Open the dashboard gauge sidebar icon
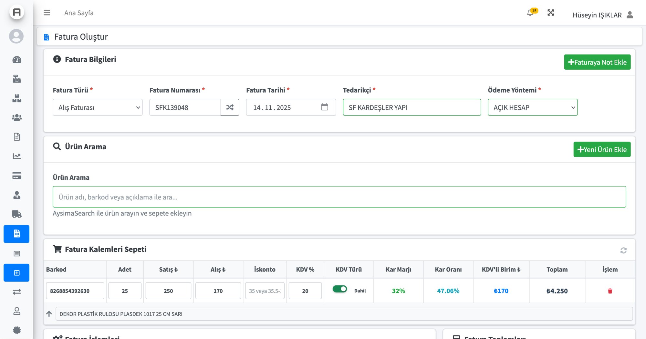The height and width of the screenshot is (339, 646). point(17,60)
